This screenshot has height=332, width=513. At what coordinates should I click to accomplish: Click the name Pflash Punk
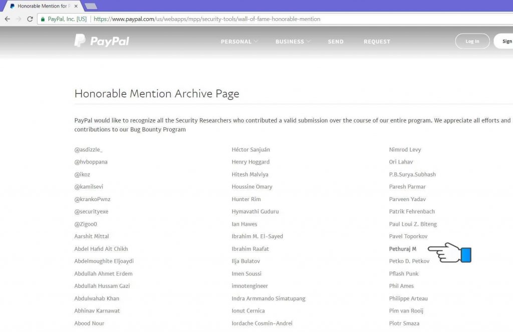coord(404,274)
